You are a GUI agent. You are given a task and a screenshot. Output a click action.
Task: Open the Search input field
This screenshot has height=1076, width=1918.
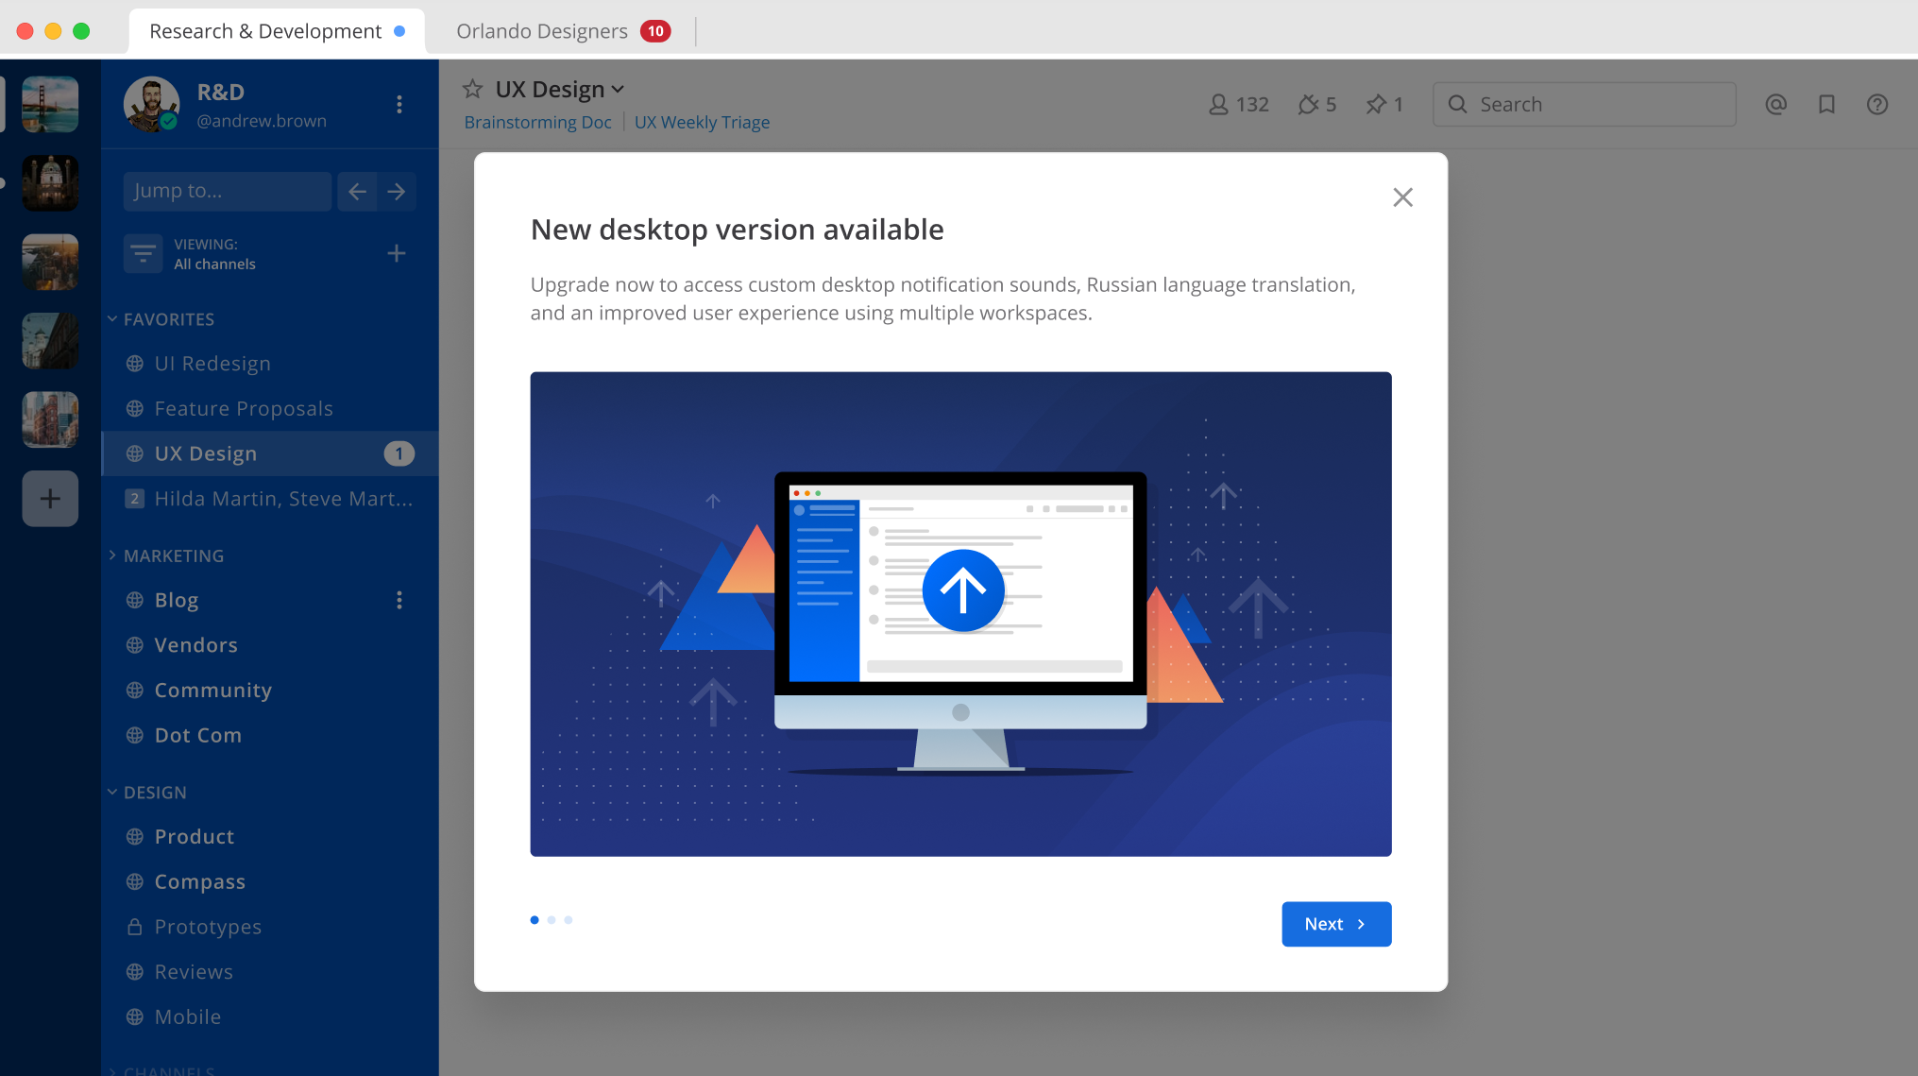tap(1586, 104)
